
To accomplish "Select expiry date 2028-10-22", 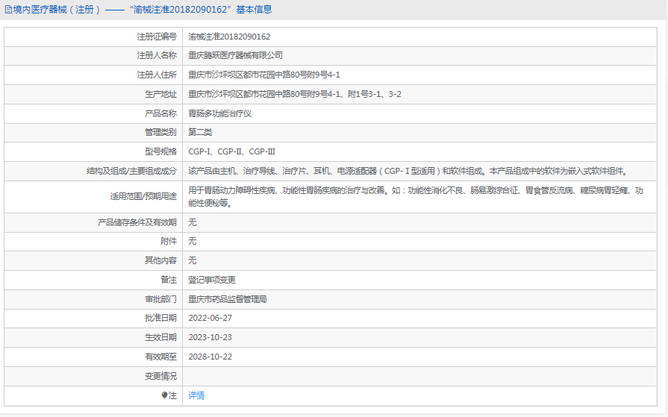I will (x=210, y=357).
